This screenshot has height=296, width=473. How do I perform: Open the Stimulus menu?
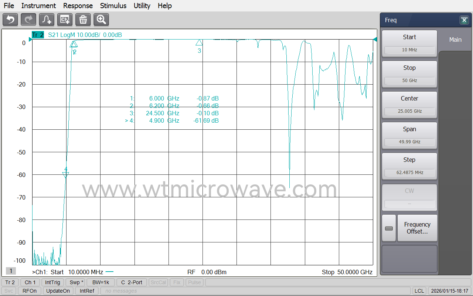pos(113,6)
